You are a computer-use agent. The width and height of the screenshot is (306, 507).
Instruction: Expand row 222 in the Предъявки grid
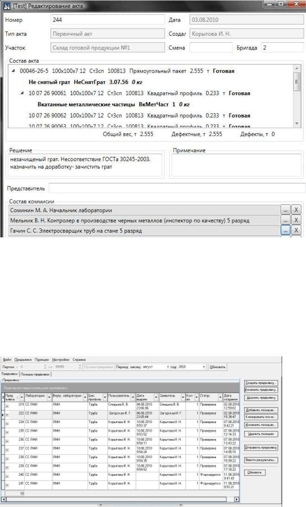click(x=7, y=414)
